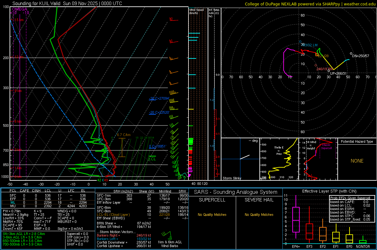
Task: Click the 15 km height marker label
Action: 19,20
